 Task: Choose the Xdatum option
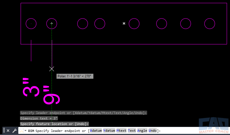(x=96, y=131)
